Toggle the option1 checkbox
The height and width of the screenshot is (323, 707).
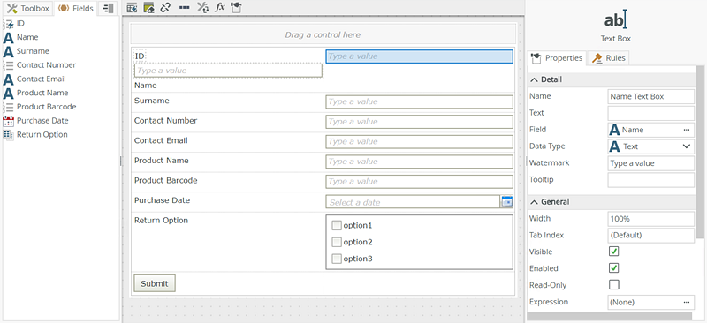pos(337,226)
